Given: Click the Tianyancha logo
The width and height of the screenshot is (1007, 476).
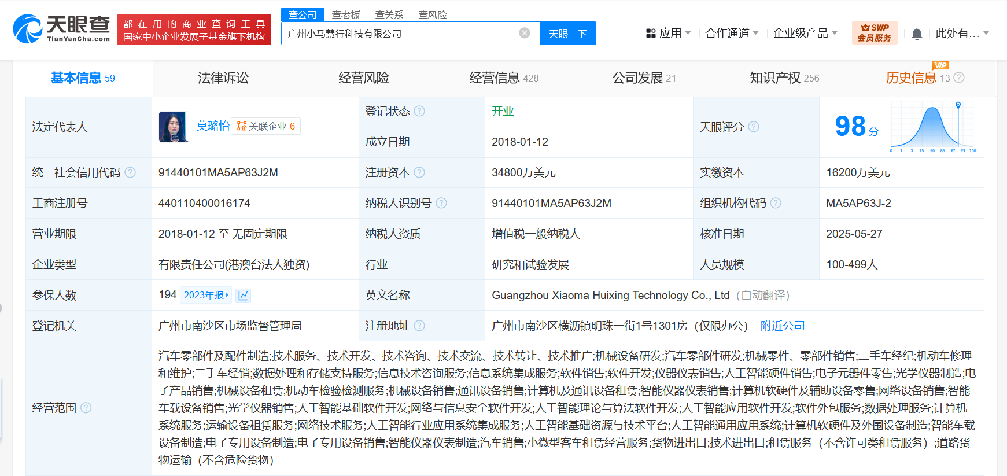Looking at the screenshot, I should (61, 29).
